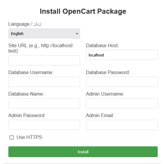Viewport: 164px width, 164px height.
Task: Focus the Site URL input field
Action: (44, 60)
